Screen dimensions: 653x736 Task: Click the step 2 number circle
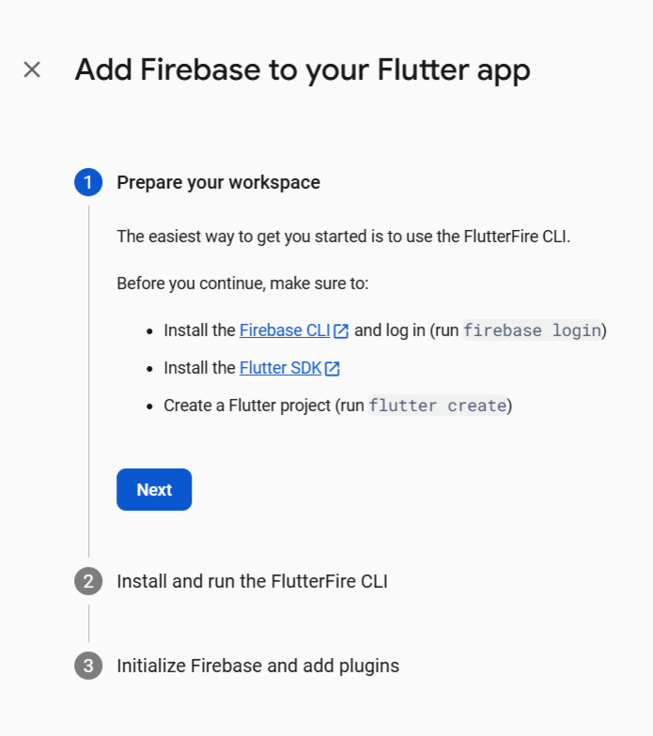(x=88, y=581)
